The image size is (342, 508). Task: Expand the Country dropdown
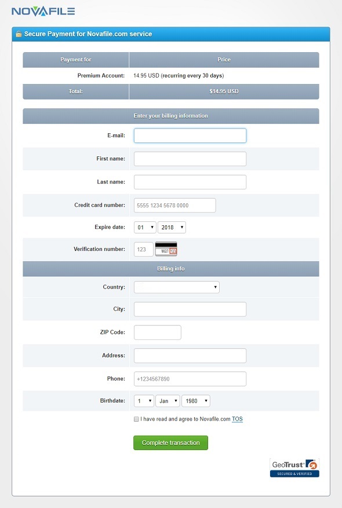point(177,287)
